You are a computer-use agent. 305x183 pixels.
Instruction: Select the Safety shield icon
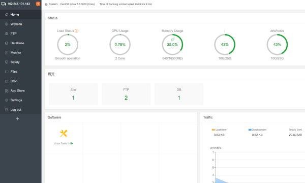[7, 62]
